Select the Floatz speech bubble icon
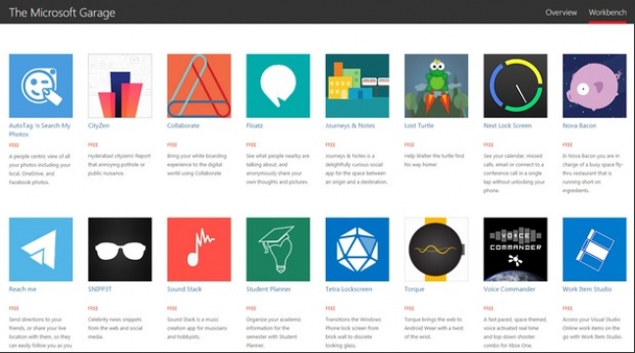The height and width of the screenshot is (353, 635). point(278,86)
